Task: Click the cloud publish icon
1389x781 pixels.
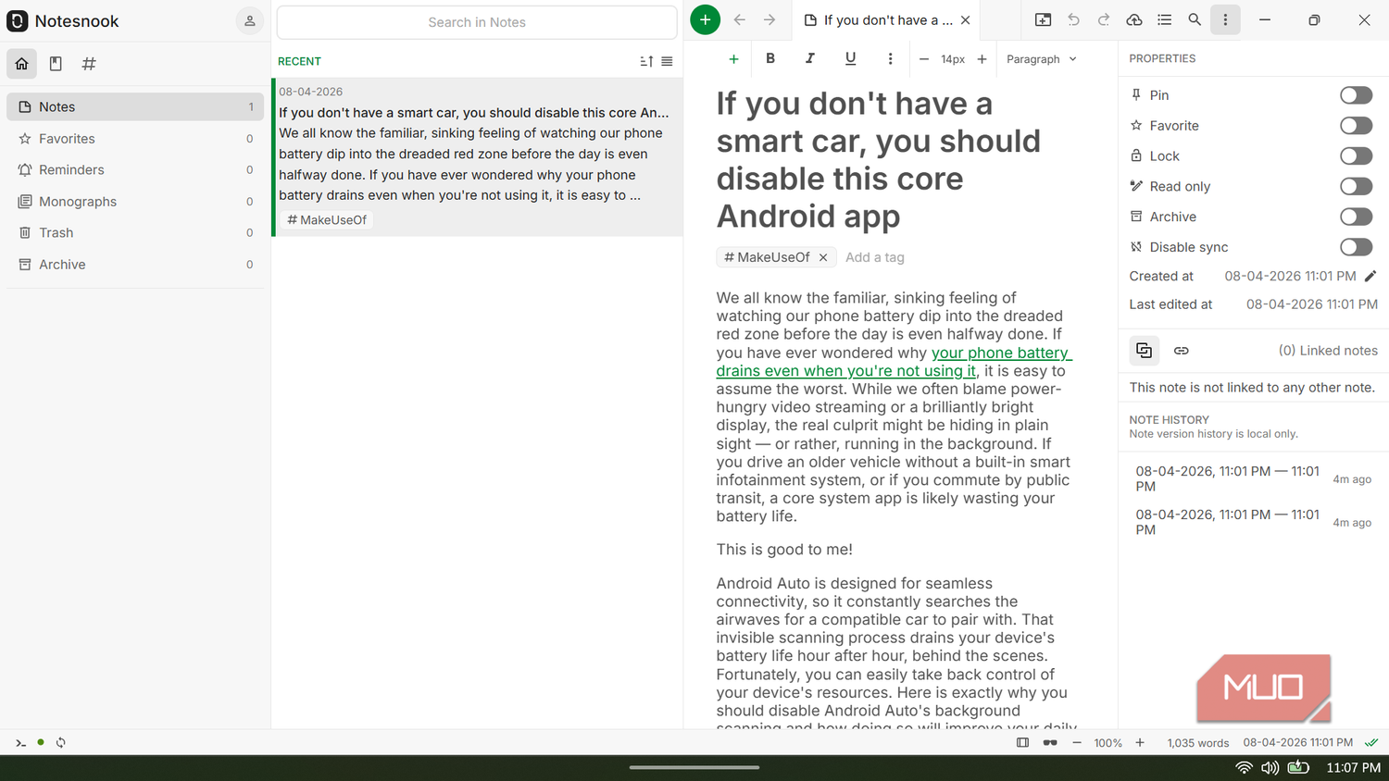Action: tap(1134, 19)
